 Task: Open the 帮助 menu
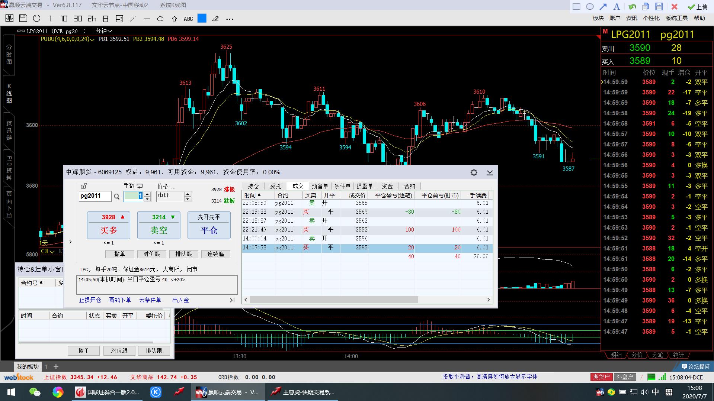point(699,18)
